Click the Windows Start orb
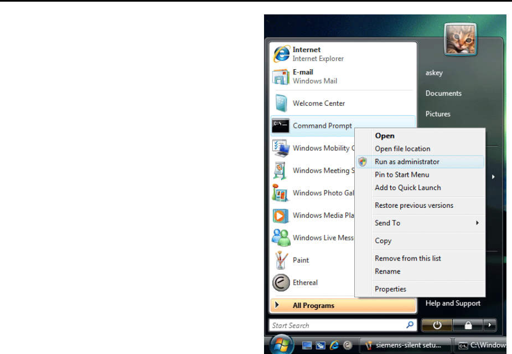Image resolution: width=512 pixels, height=354 pixels. point(282,345)
